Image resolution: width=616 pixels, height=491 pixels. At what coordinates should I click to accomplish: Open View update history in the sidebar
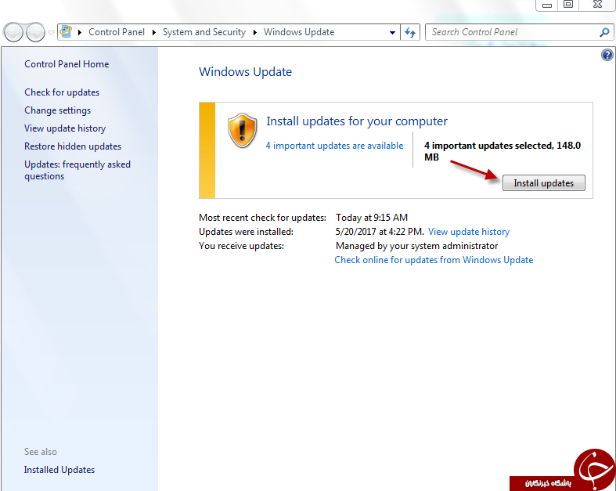[65, 128]
